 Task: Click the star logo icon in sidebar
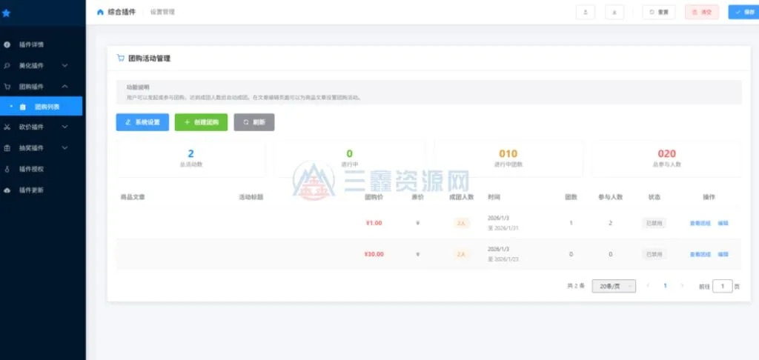pyautogui.click(x=7, y=13)
